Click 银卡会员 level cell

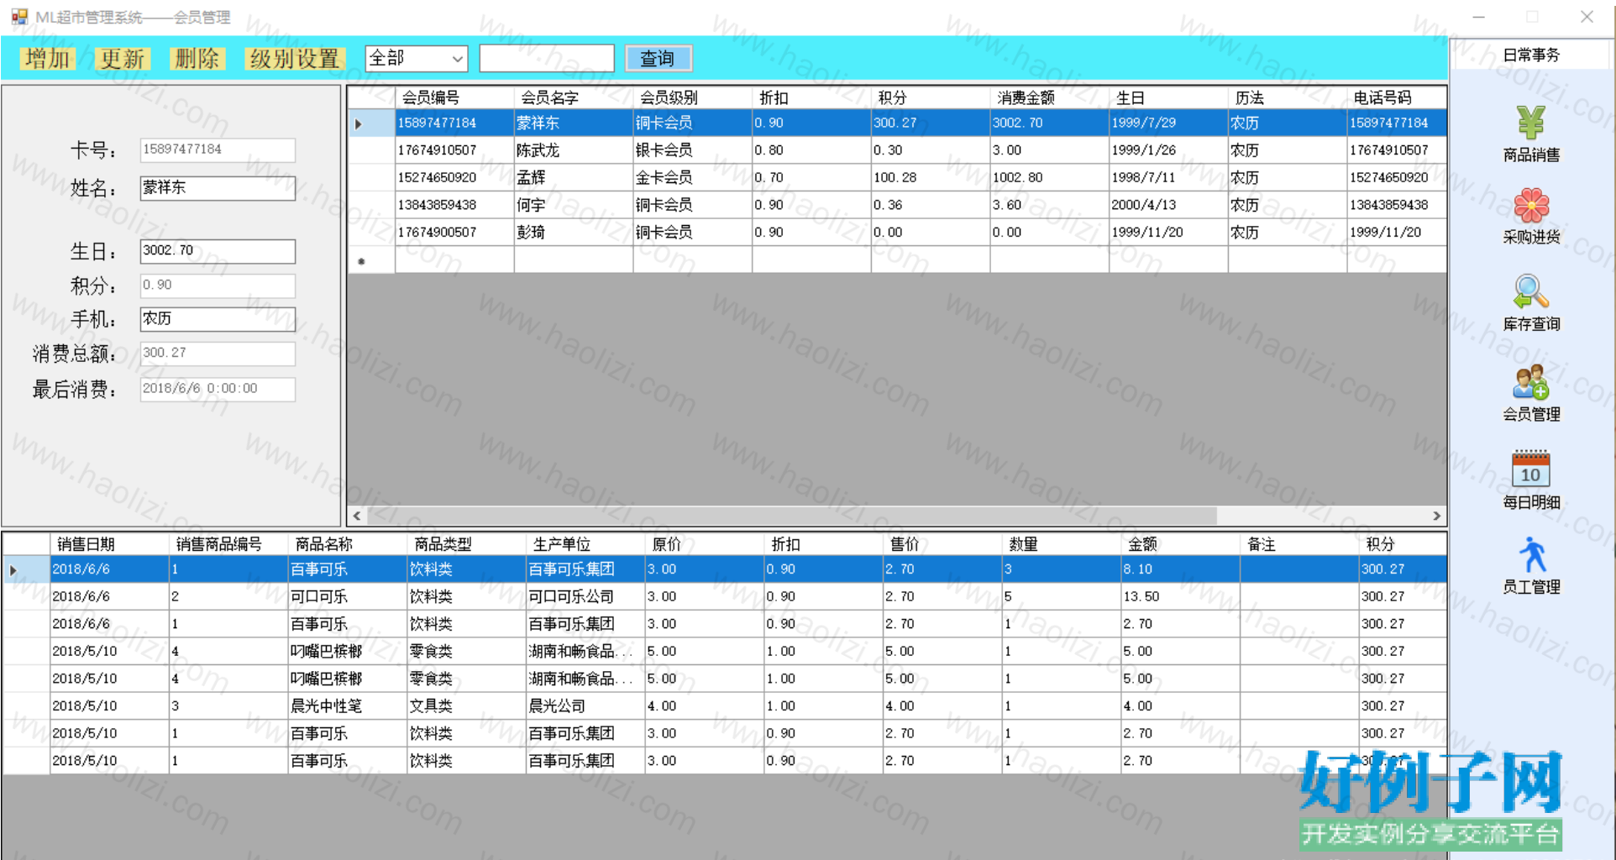[x=693, y=150]
